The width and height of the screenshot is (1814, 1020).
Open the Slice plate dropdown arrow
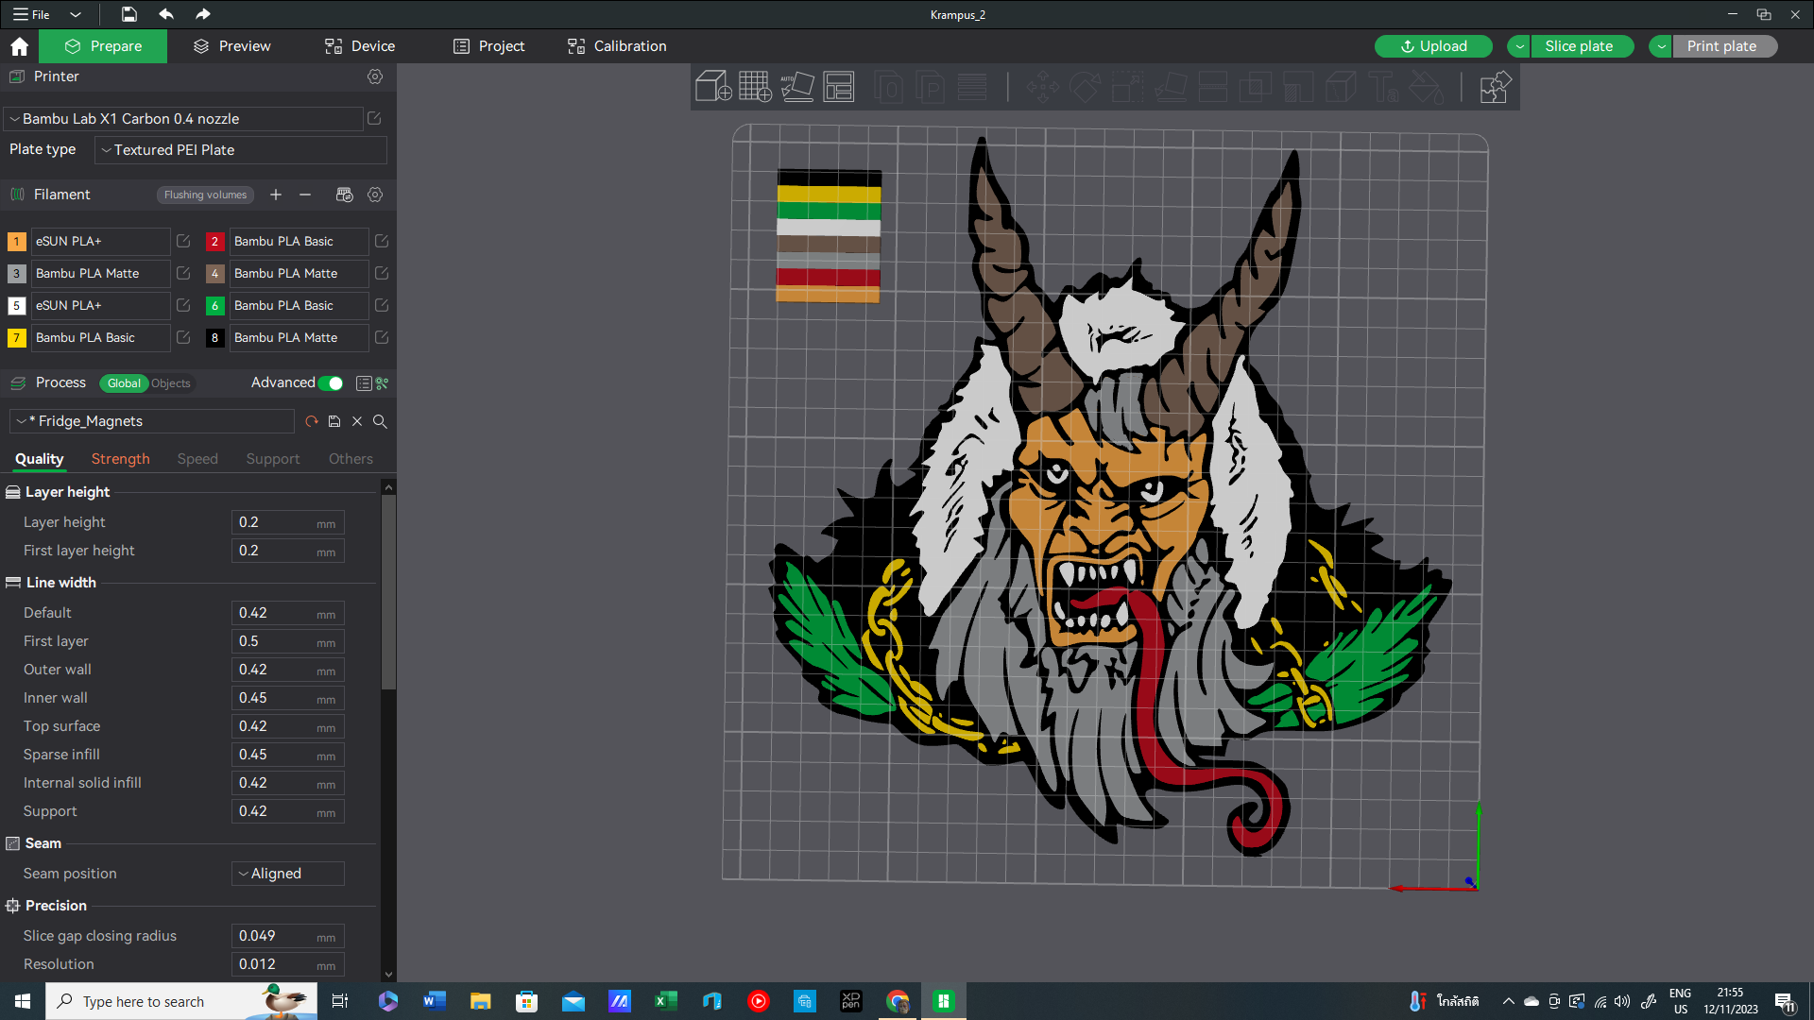(1519, 46)
